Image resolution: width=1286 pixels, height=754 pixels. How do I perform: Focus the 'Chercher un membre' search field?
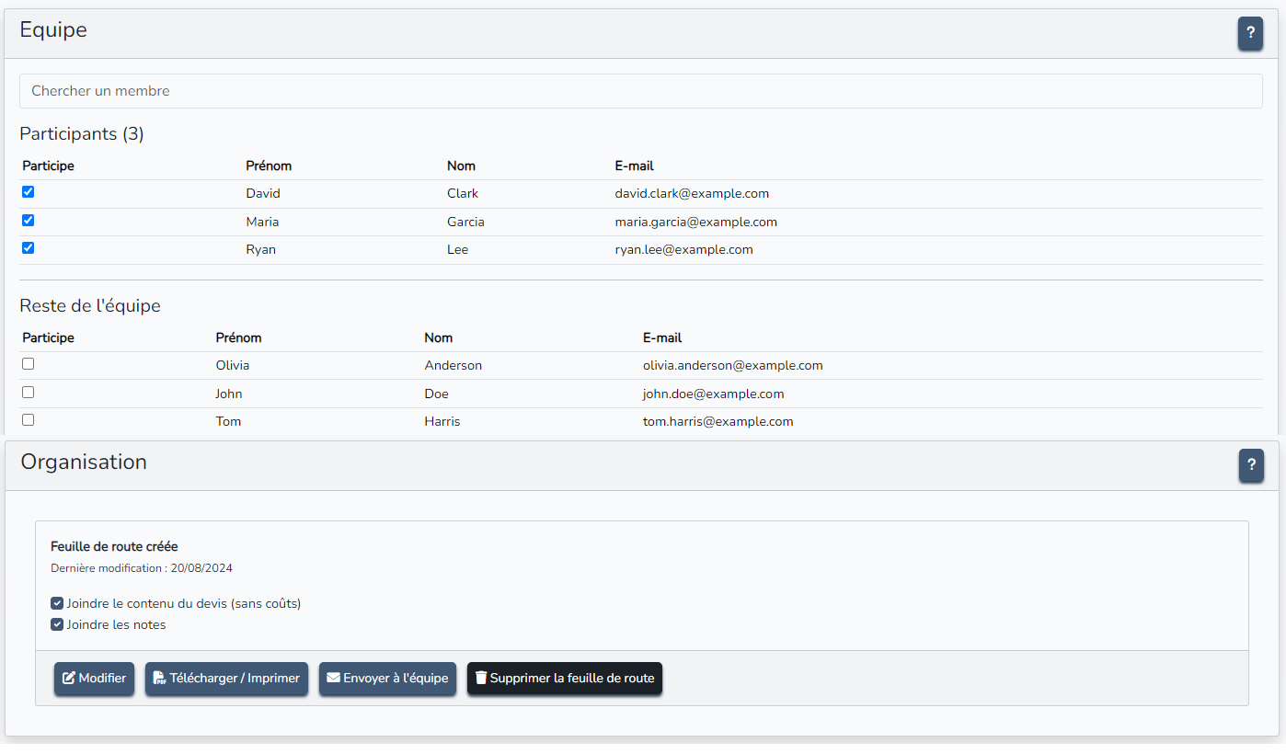(x=640, y=91)
